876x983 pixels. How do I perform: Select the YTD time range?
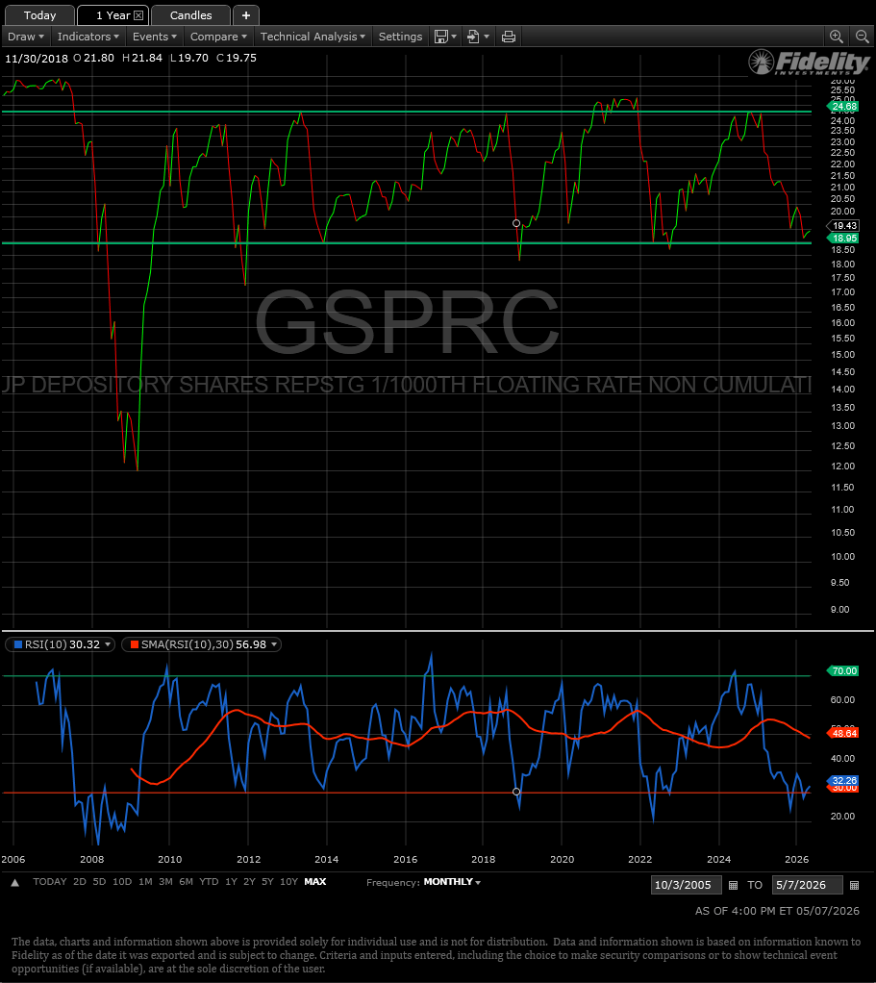(x=209, y=881)
